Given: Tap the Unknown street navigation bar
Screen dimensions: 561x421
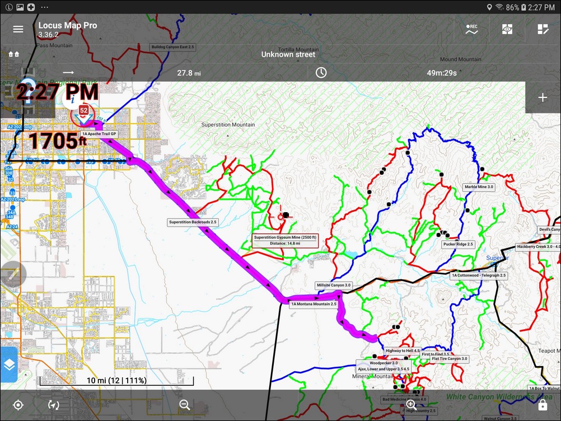Looking at the screenshot, I should 288,54.
